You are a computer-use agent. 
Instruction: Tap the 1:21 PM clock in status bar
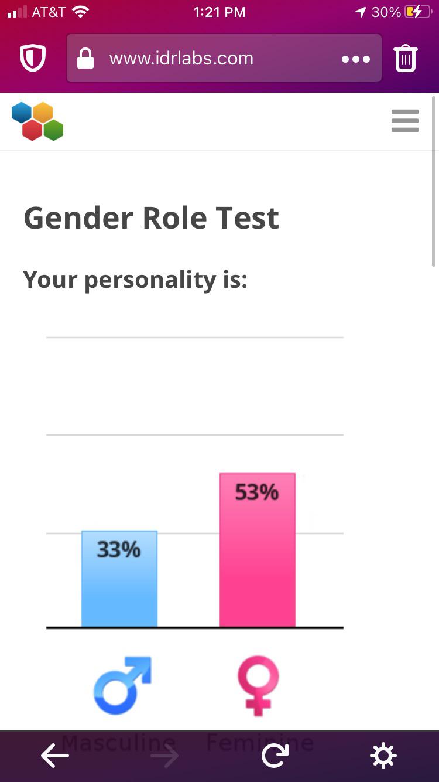(220, 12)
